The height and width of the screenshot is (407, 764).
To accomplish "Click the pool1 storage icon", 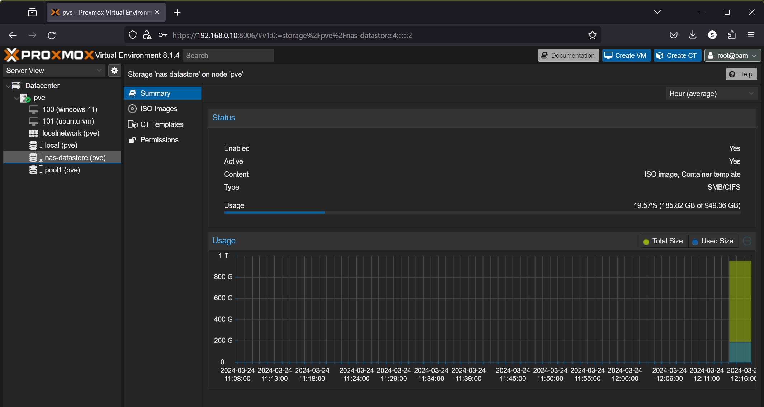I will (x=36, y=170).
